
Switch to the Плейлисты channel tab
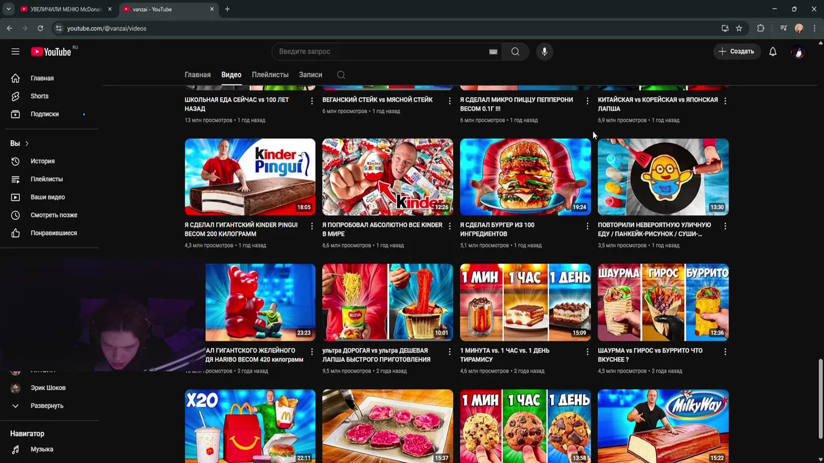click(270, 75)
